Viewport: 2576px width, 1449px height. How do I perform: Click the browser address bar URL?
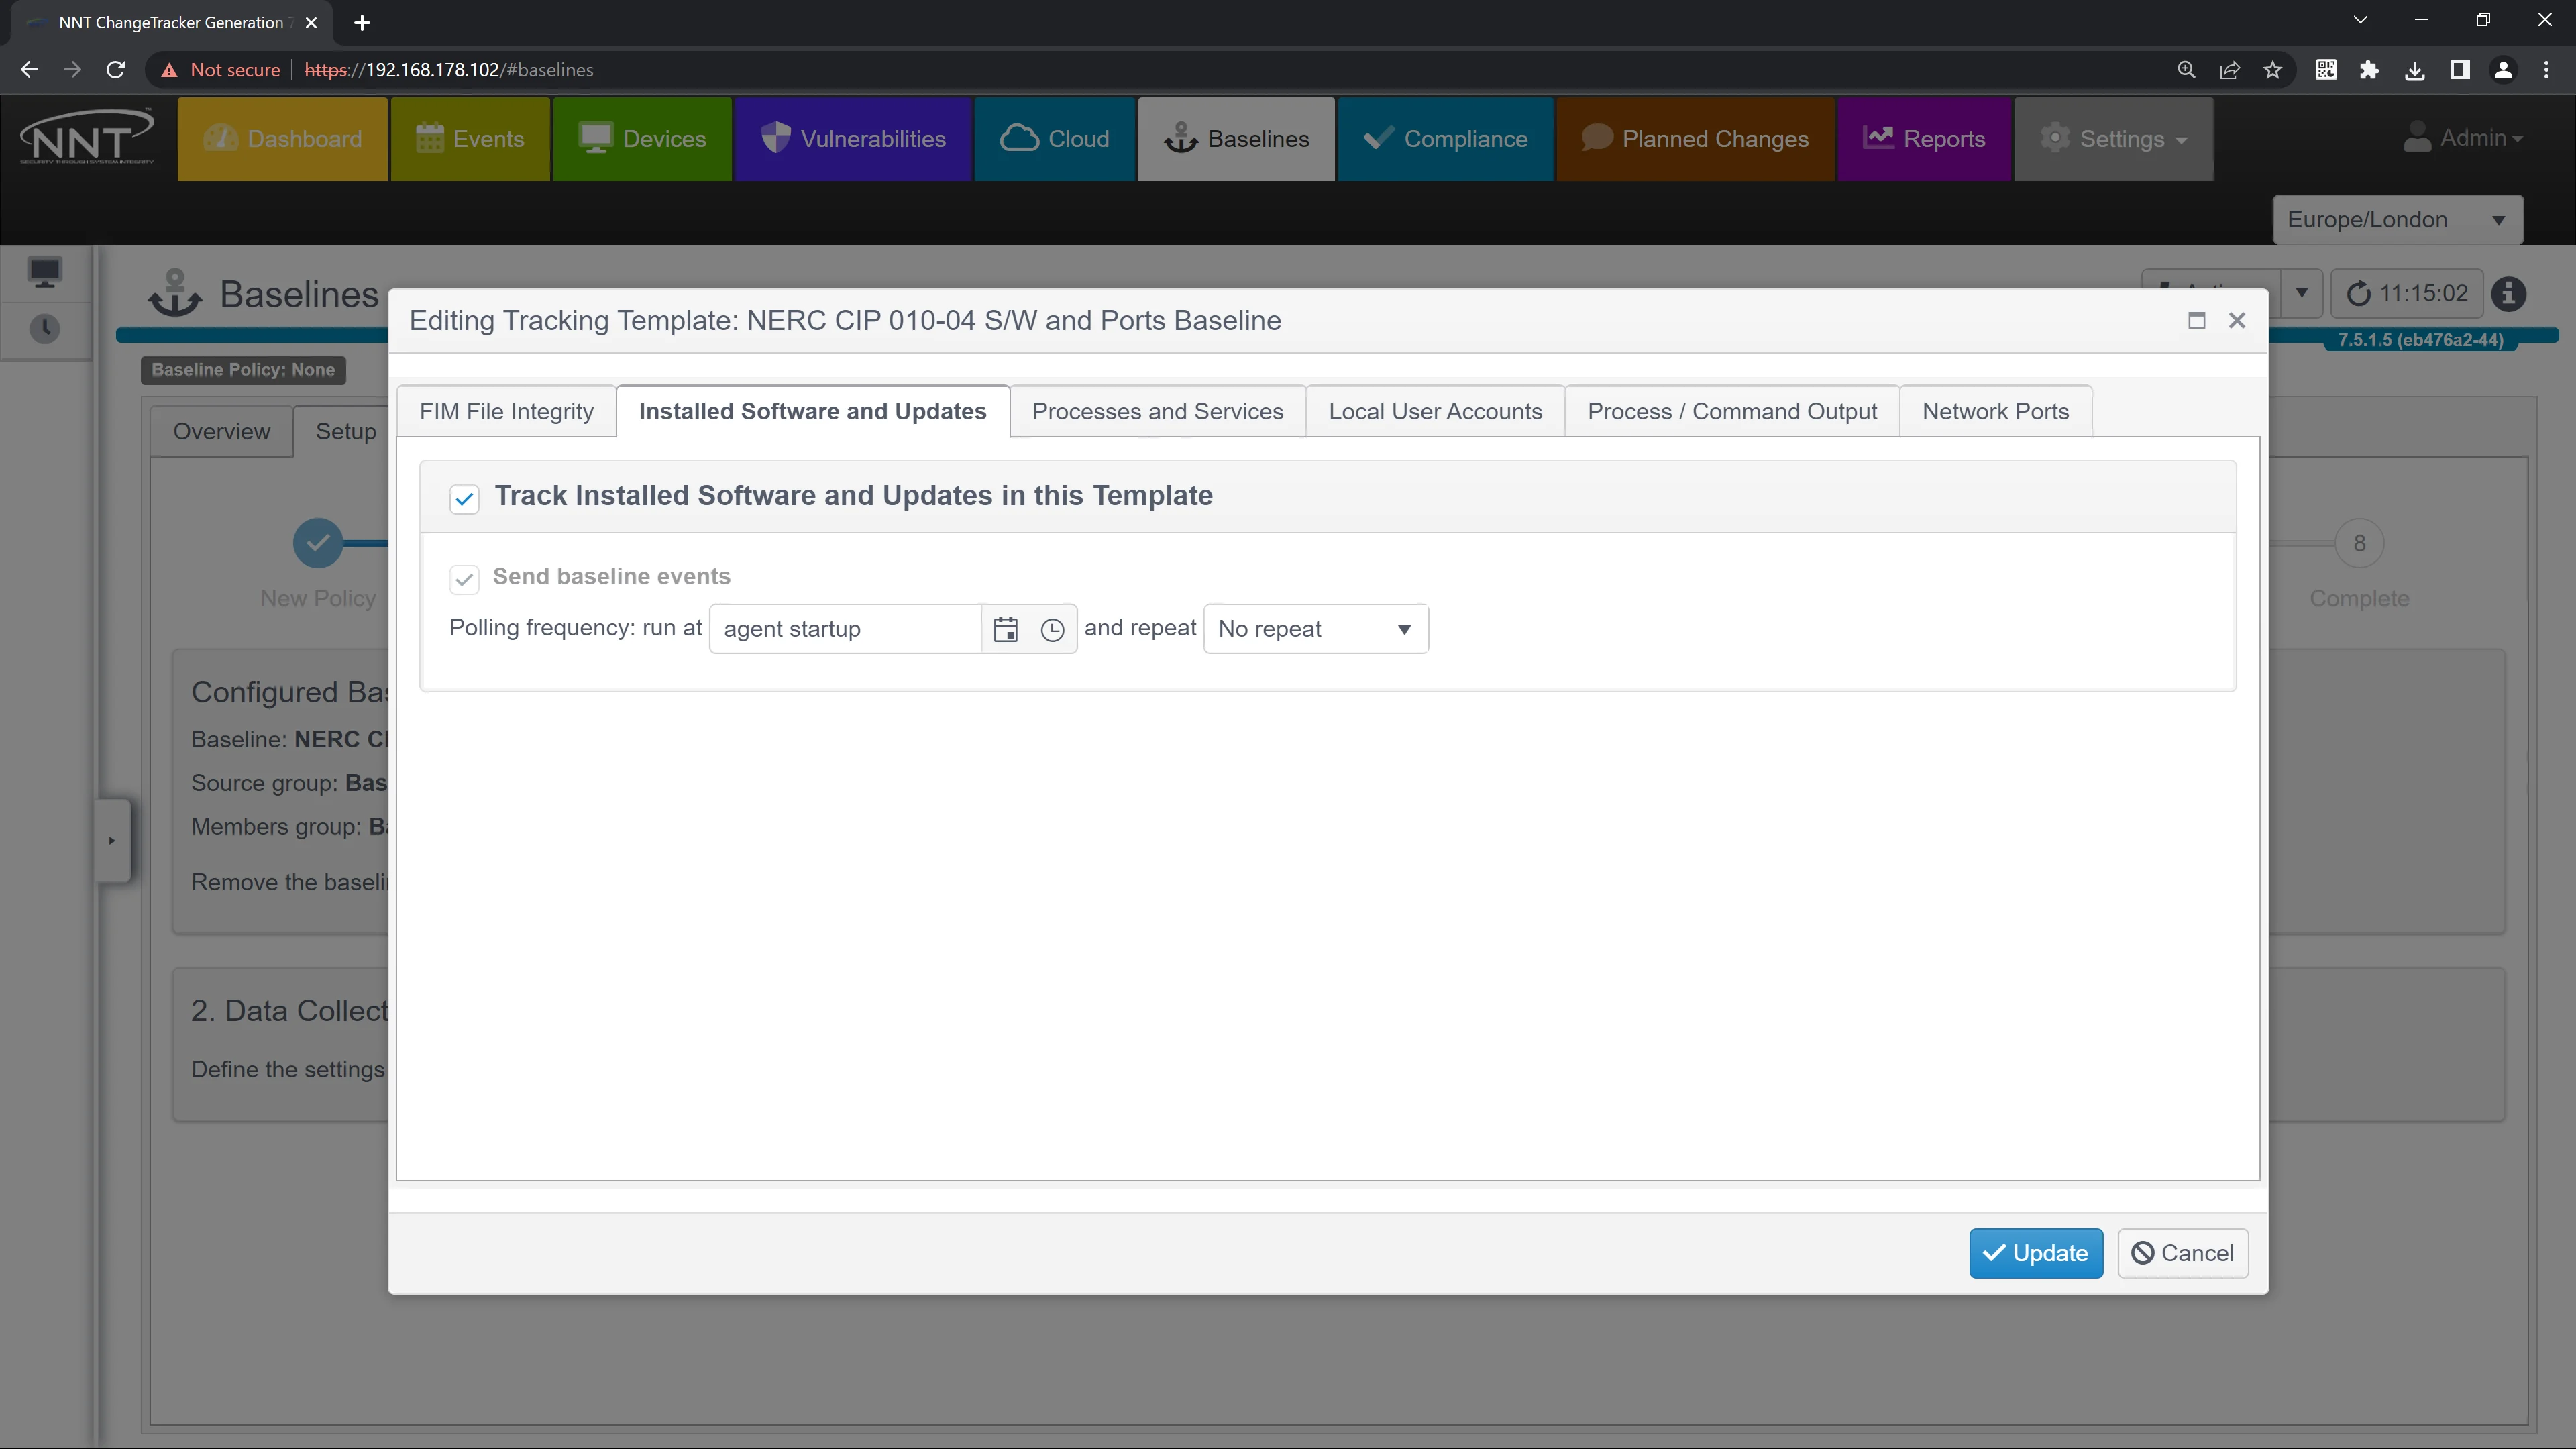pos(449,70)
